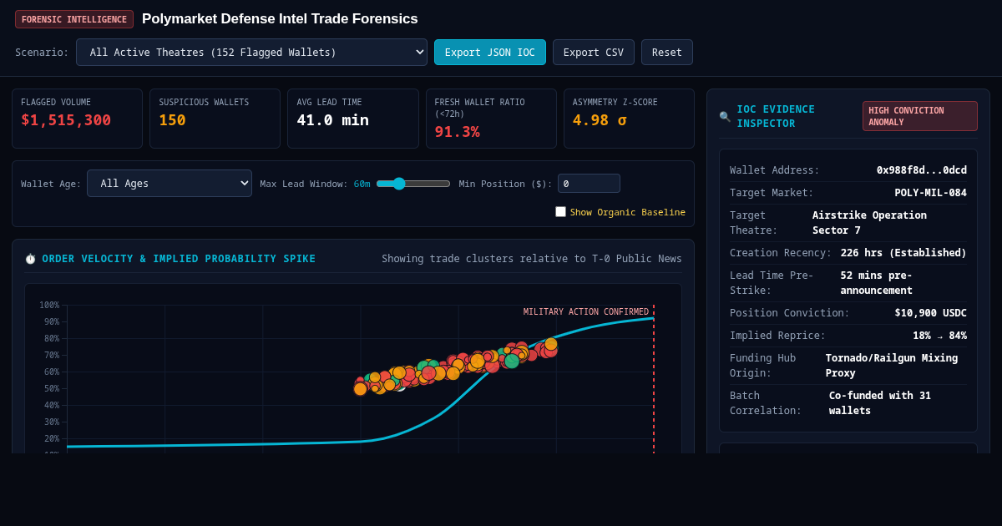The height and width of the screenshot is (526, 1002).
Task: Click Export JSON IOC button
Action: coord(490,52)
